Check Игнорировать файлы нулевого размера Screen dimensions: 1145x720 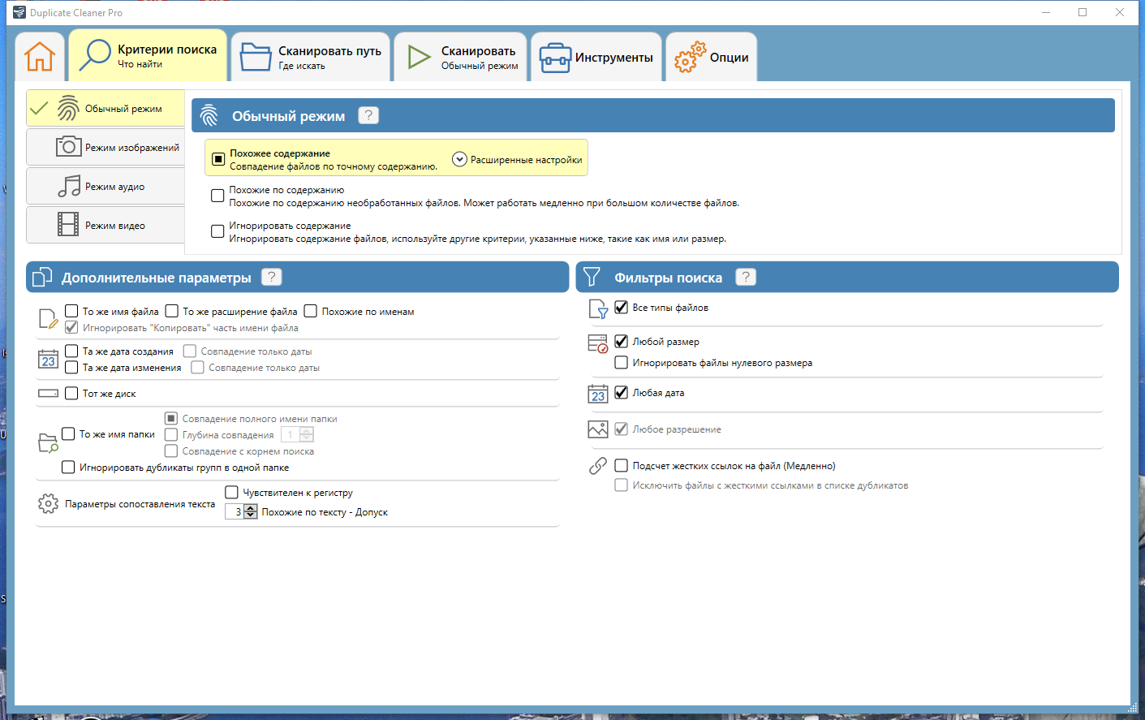tap(621, 362)
